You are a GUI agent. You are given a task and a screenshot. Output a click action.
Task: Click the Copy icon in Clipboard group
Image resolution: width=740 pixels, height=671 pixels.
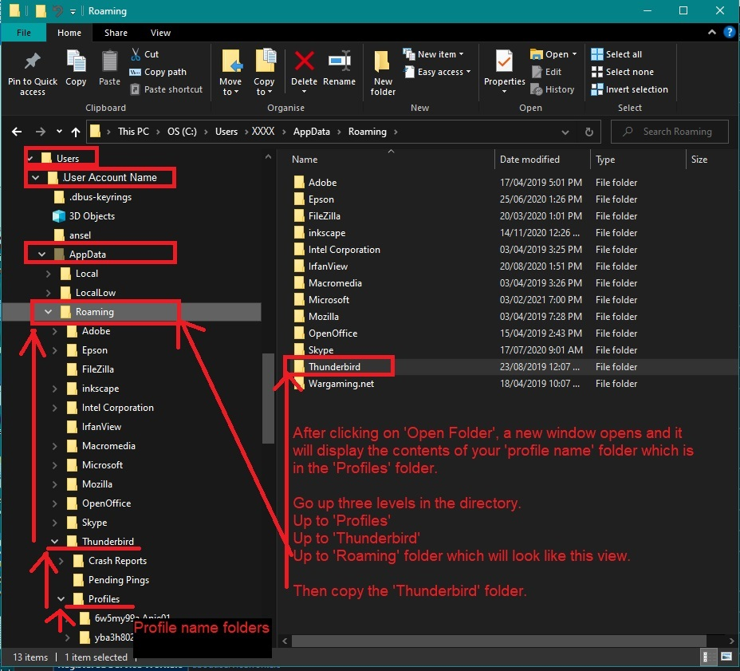coord(76,62)
